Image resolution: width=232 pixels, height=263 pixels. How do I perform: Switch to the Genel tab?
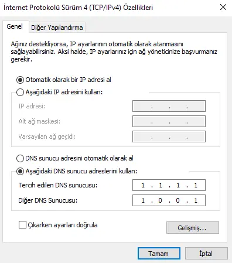click(15, 26)
